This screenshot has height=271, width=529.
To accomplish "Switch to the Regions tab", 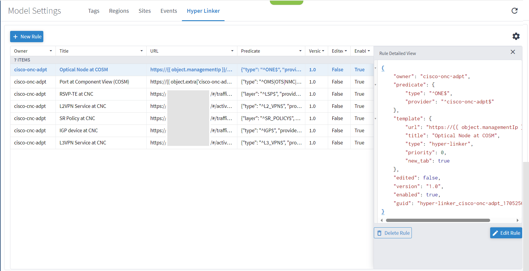I will click(x=119, y=11).
